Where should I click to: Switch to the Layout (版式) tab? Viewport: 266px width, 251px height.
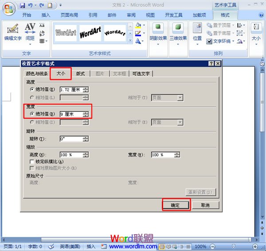click(80, 74)
